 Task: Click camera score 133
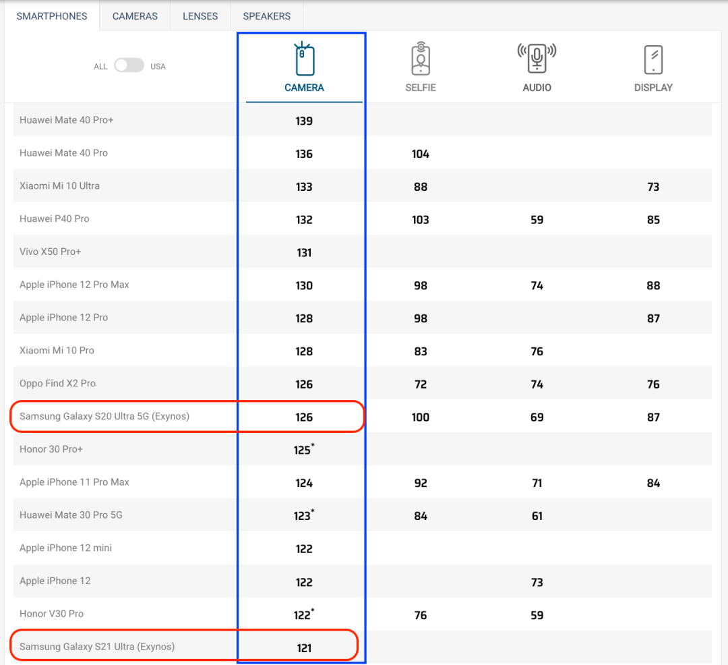[304, 187]
